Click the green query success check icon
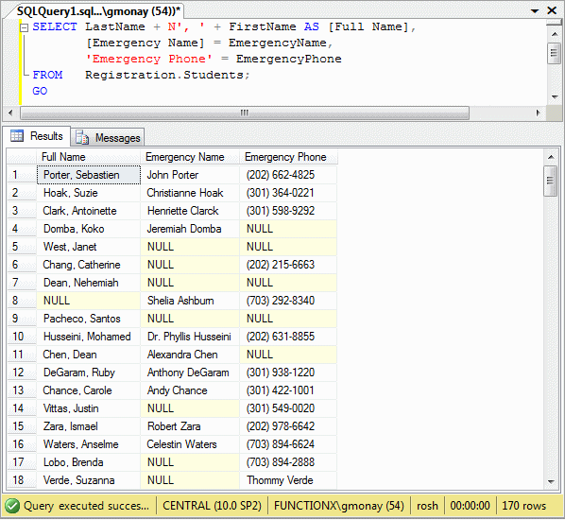 click(12, 506)
